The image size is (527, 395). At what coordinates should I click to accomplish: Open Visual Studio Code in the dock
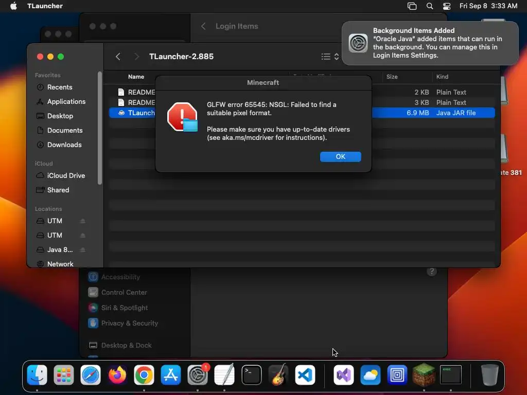coord(305,374)
